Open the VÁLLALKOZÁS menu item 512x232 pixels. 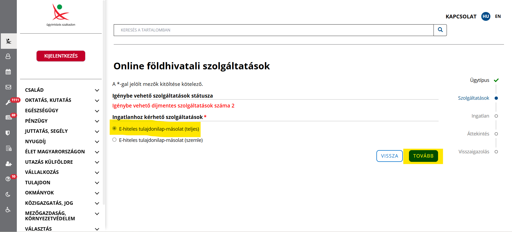(42, 172)
